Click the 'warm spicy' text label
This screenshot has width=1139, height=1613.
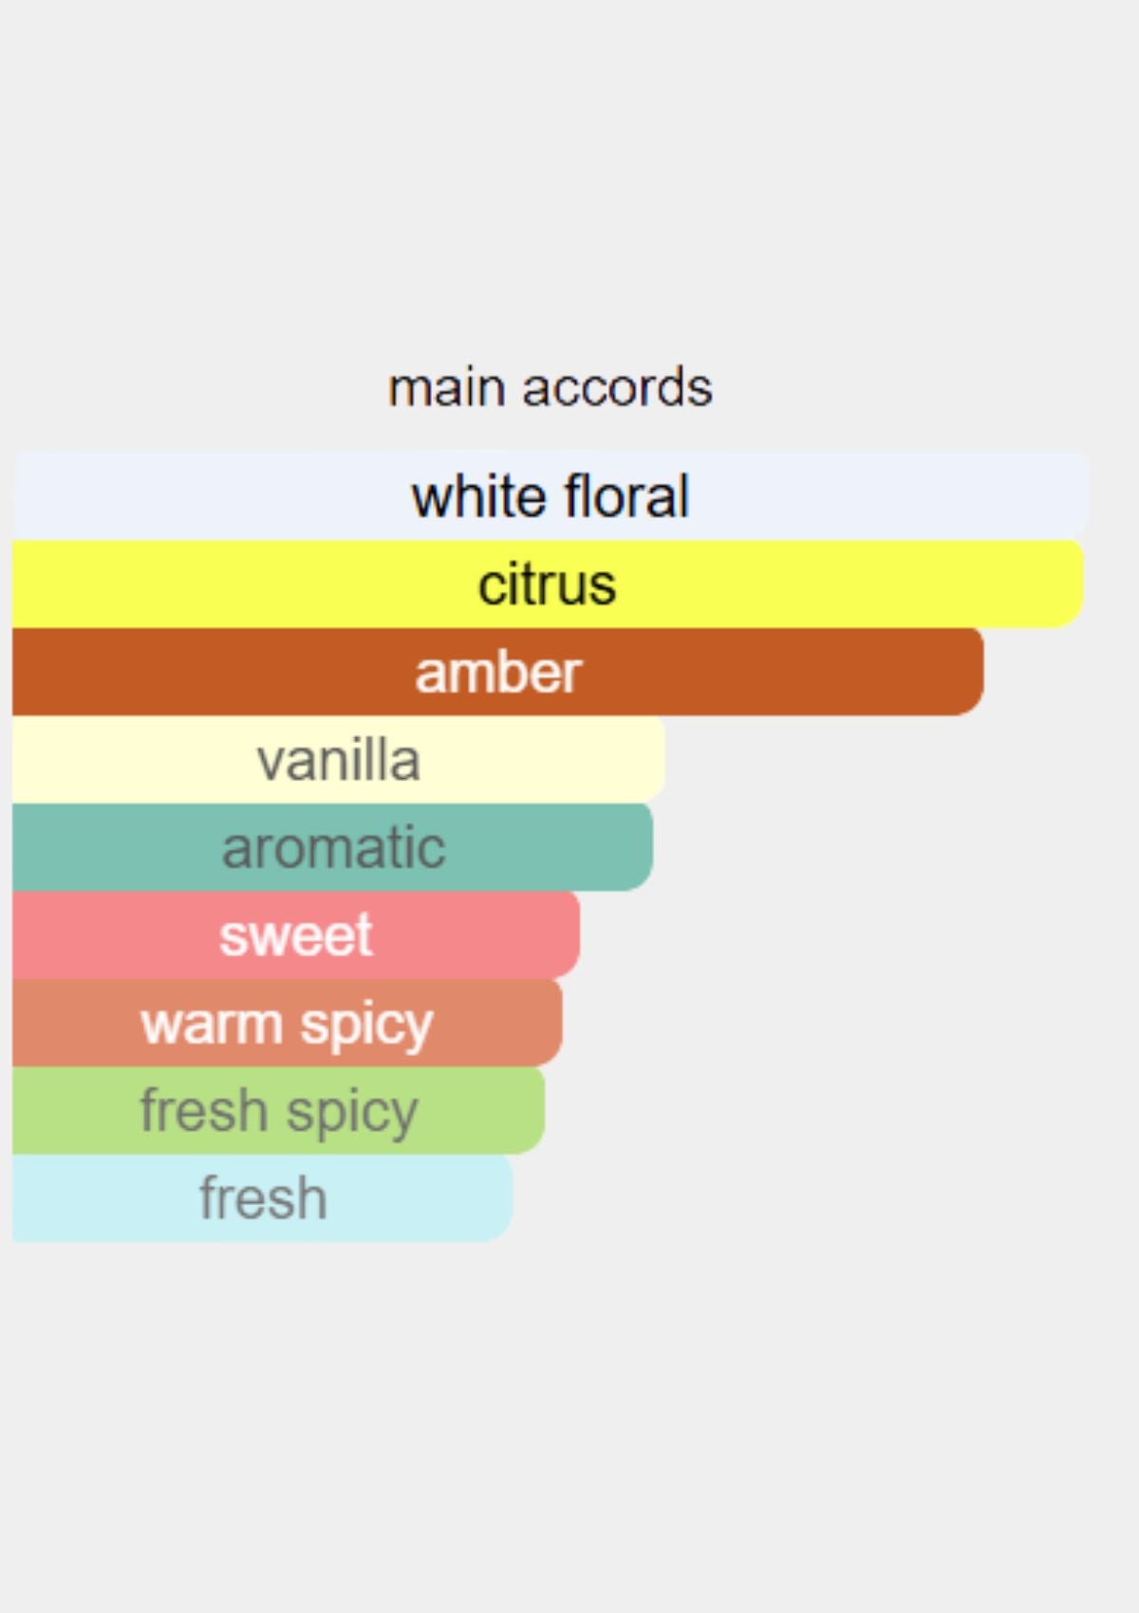pos(288,1025)
